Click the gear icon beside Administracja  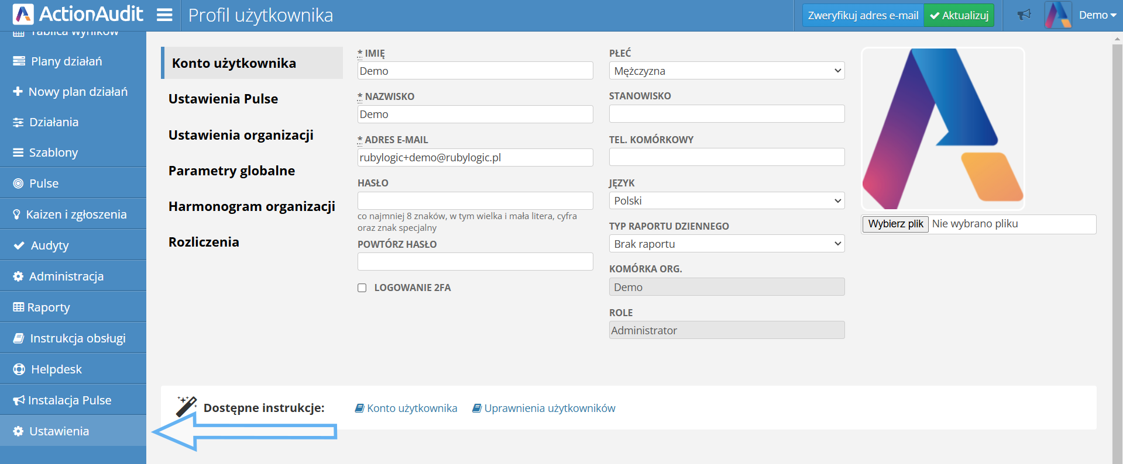[x=18, y=276]
